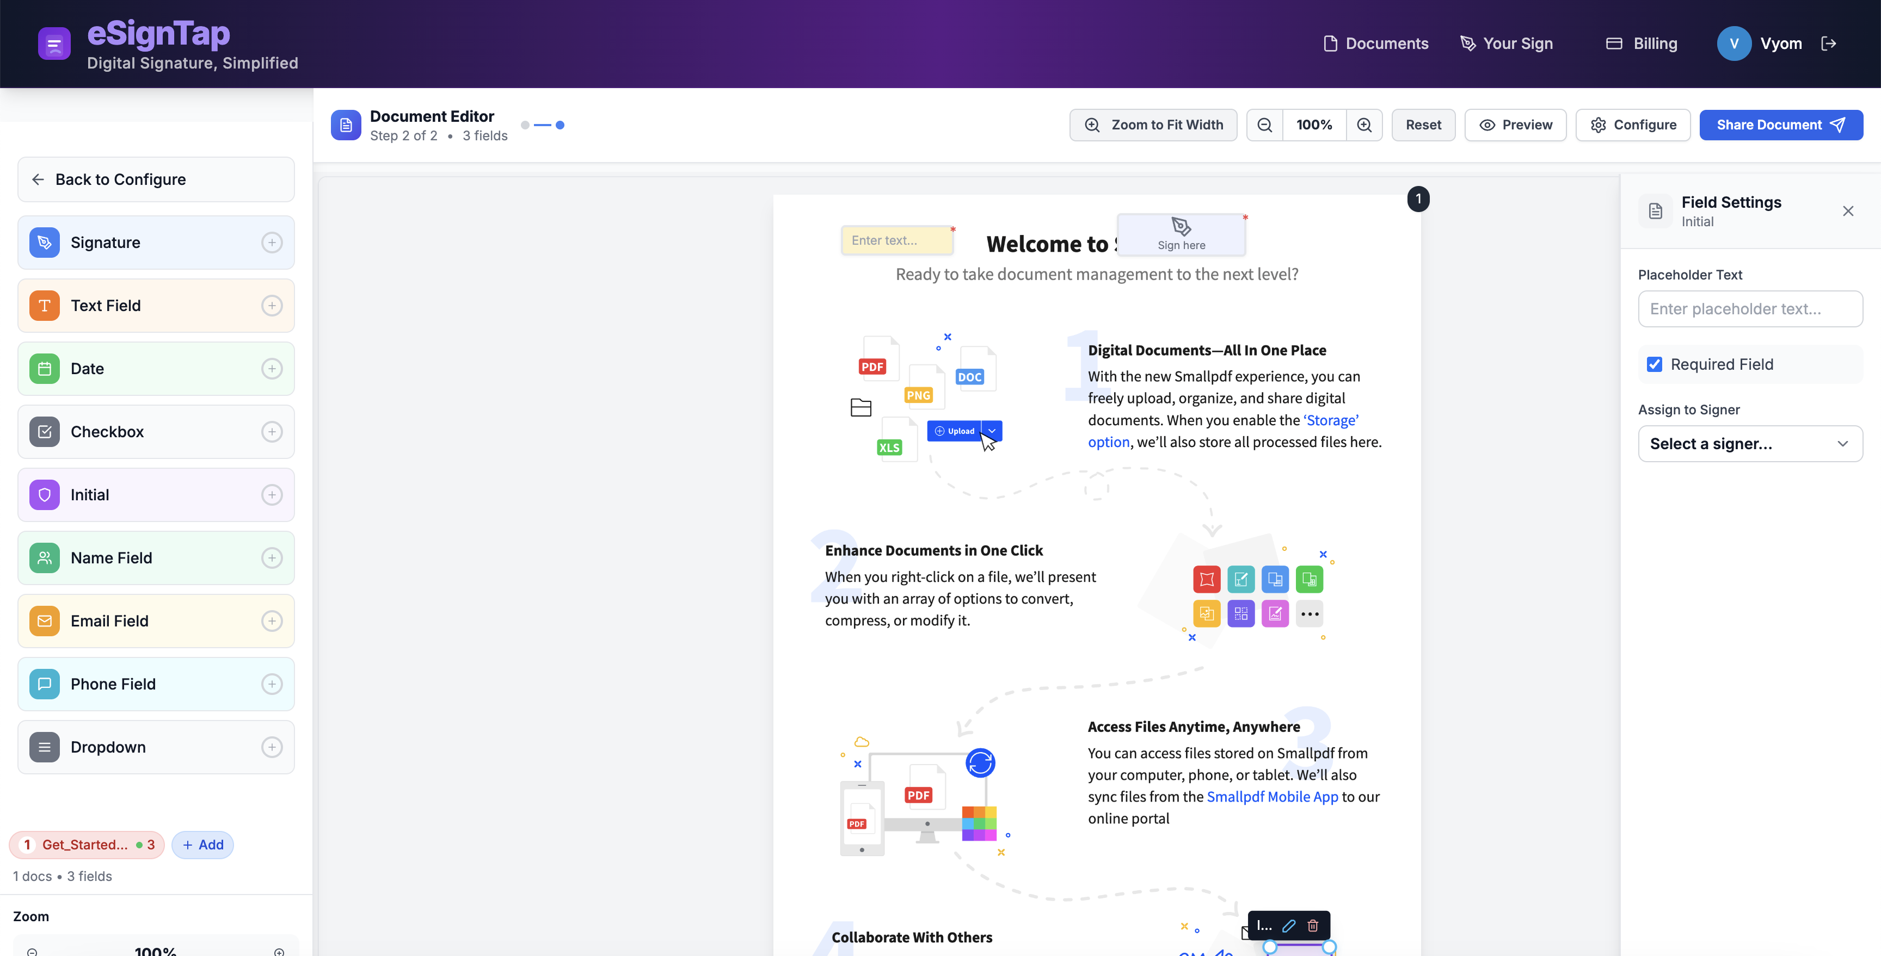Click the Placeholder Text input
1881x956 pixels.
[x=1750, y=309]
